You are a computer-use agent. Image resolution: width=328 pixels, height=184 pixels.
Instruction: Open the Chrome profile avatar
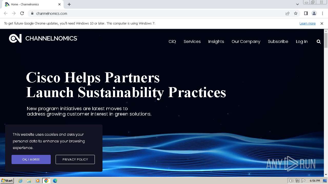pos(314,13)
